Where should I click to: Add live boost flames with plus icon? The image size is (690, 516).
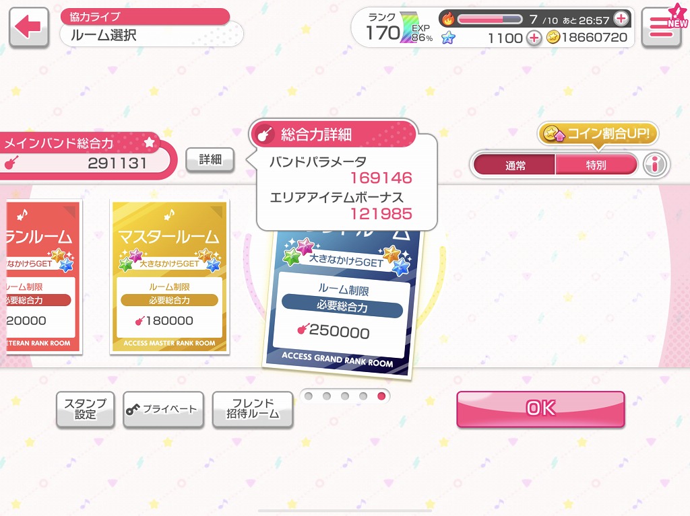tap(621, 18)
